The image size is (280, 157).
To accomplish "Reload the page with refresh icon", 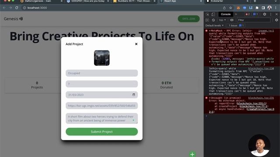I will click(x=17, y=8).
